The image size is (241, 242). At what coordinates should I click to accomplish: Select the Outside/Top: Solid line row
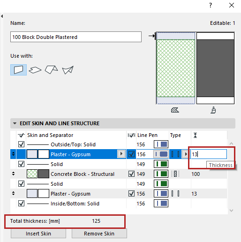[119, 144]
